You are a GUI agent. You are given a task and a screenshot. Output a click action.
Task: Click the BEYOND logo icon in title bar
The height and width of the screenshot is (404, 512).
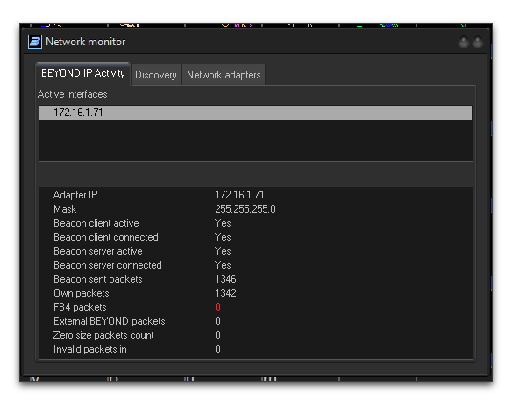(35, 42)
